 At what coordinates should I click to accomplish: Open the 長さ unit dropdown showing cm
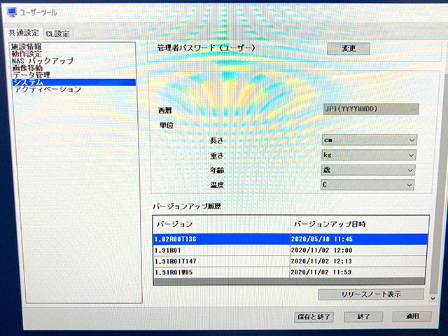(x=369, y=140)
